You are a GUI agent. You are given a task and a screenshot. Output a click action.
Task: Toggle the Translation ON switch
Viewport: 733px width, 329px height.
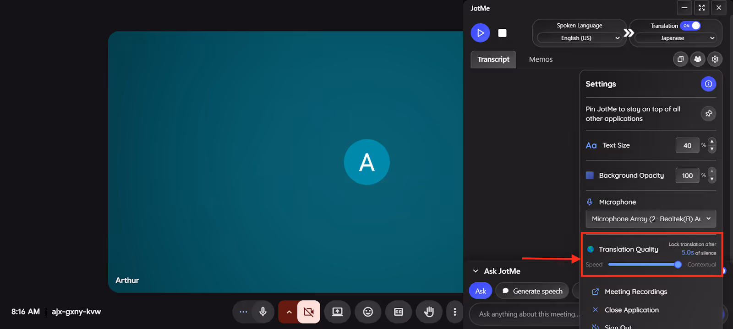[690, 26]
